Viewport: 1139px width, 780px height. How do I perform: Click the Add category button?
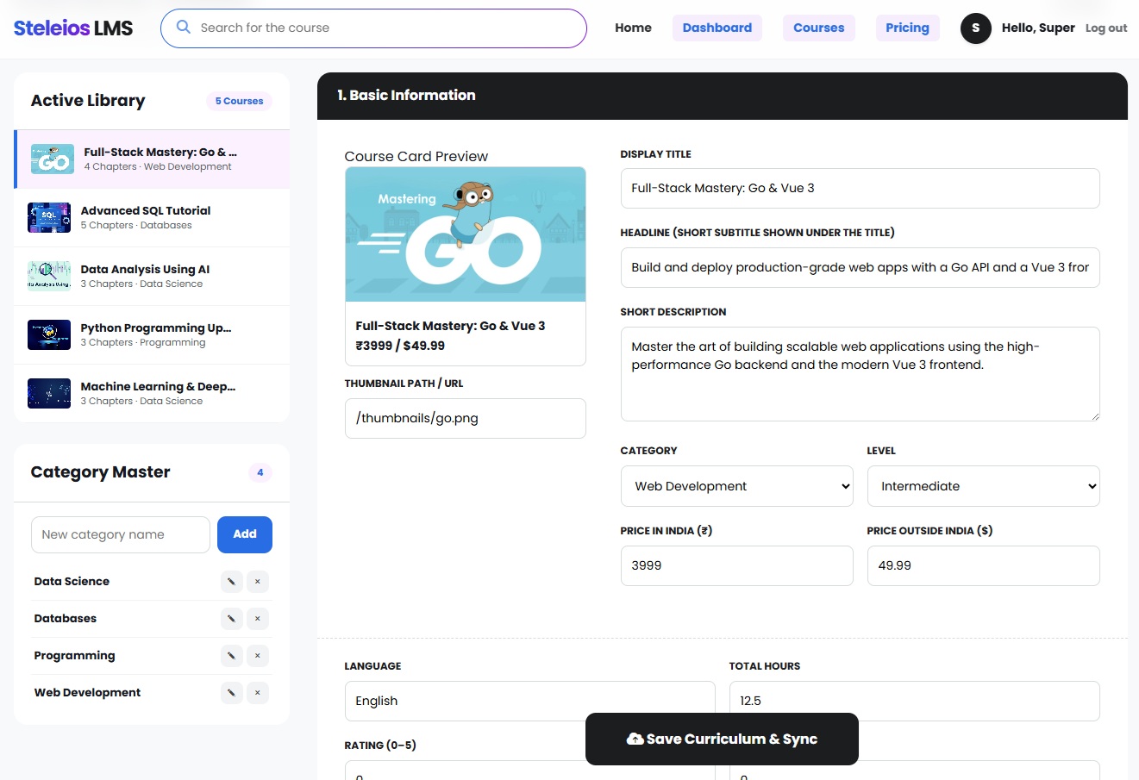245,534
